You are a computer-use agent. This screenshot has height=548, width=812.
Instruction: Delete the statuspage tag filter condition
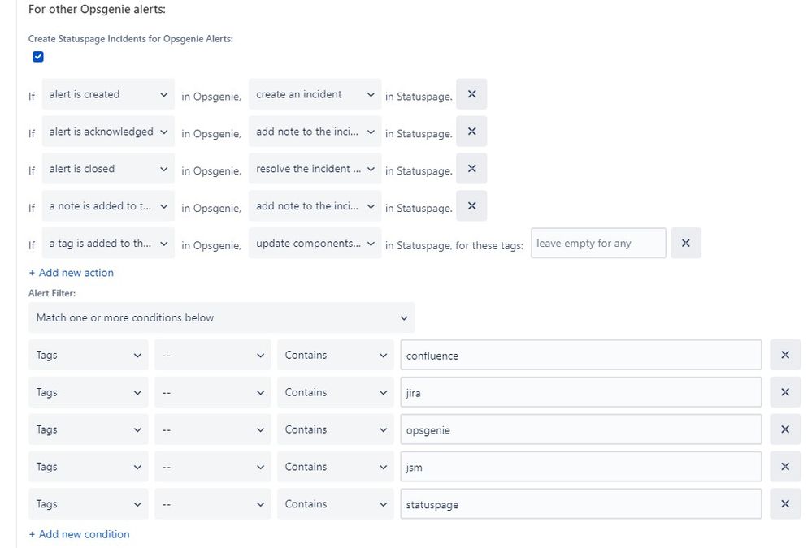[x=785, y=504]
